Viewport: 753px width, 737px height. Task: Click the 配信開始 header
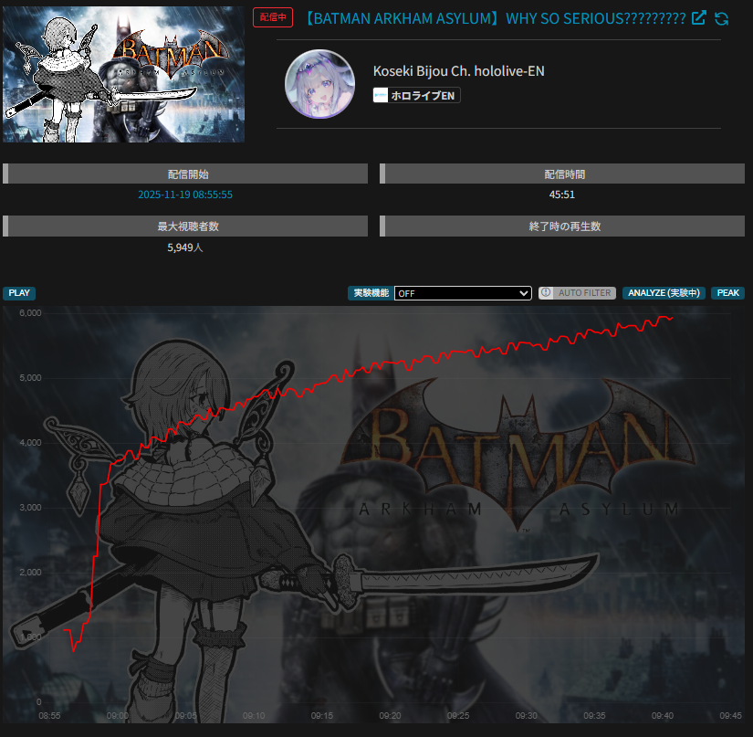tap(185, 174)
